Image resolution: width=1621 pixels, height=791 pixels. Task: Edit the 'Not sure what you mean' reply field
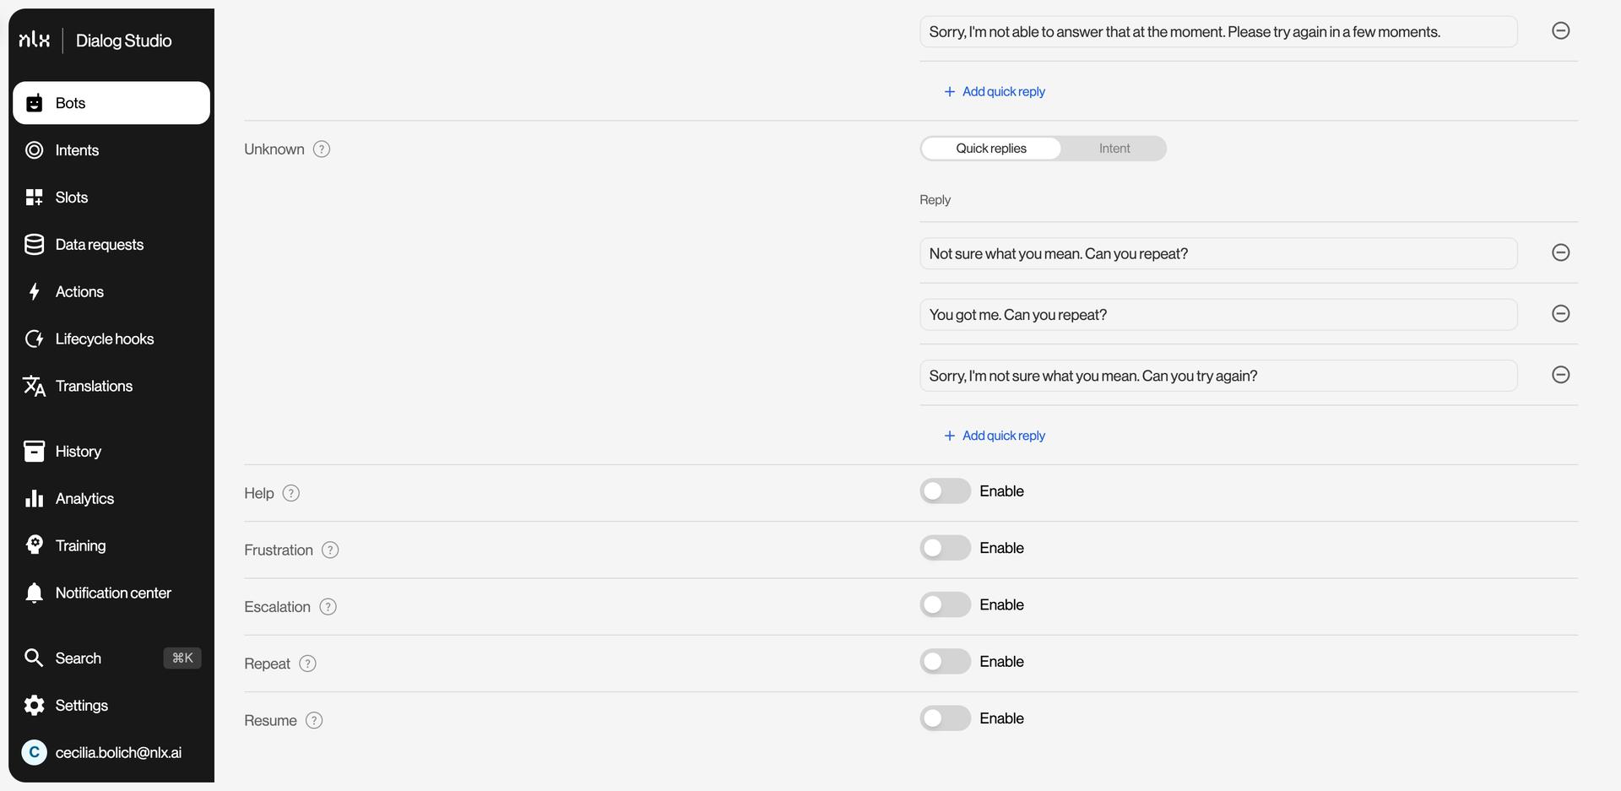point(1217,252)
